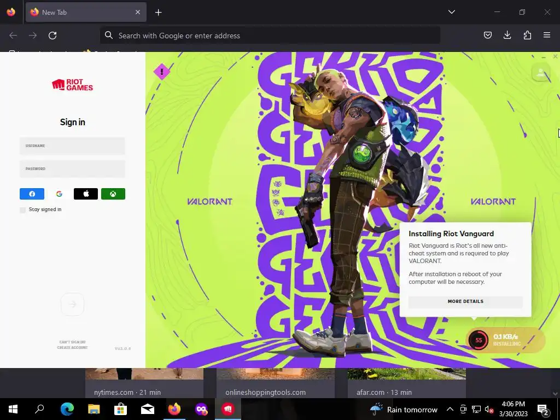Sign in with the Facebook button
Image resolution: width=560 pixels, height=420 pixels.
point(32,194)
